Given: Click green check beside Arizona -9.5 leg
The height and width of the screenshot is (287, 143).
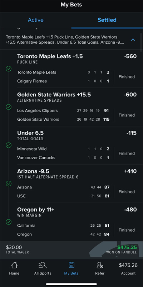Looking at the screenshot, I should tap(9, 183).
